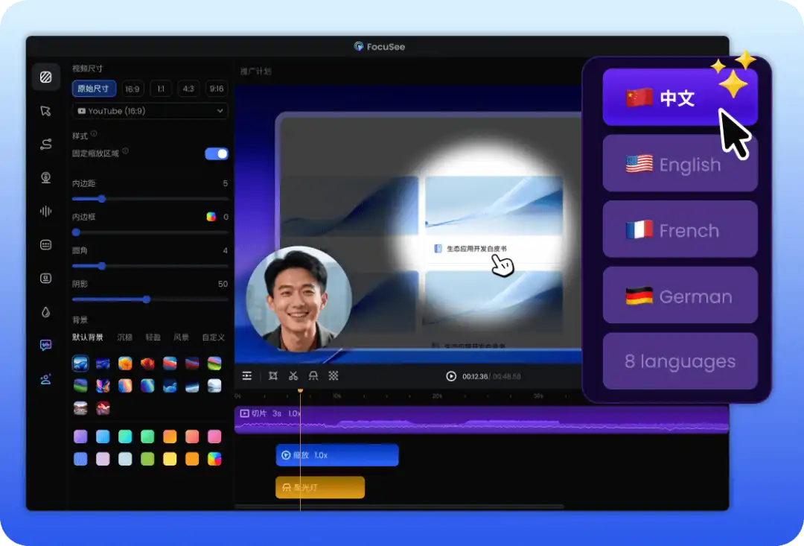
Task: Click the mosaic checkerboard icon in timeline toolbar
Action: click(x=334, y=376)
